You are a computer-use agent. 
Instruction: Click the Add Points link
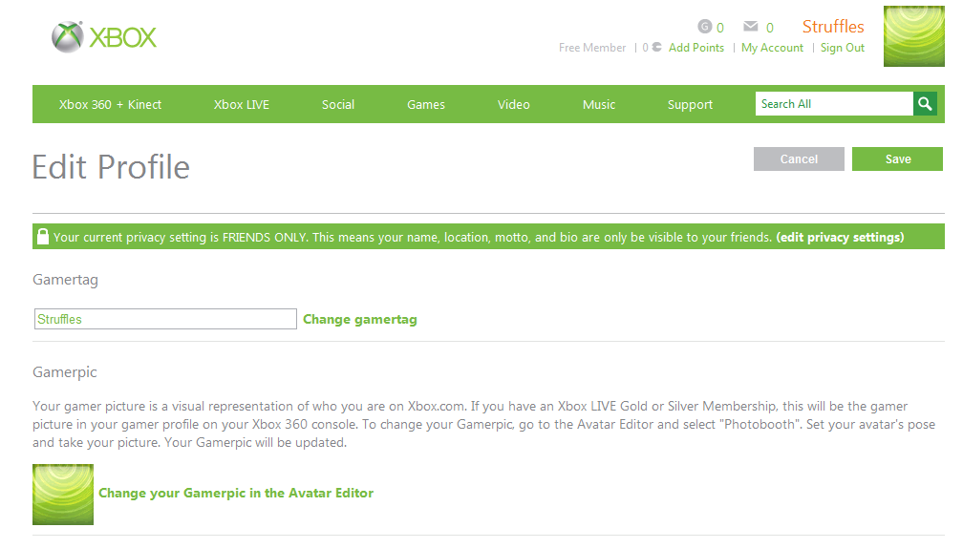(696, 48)
